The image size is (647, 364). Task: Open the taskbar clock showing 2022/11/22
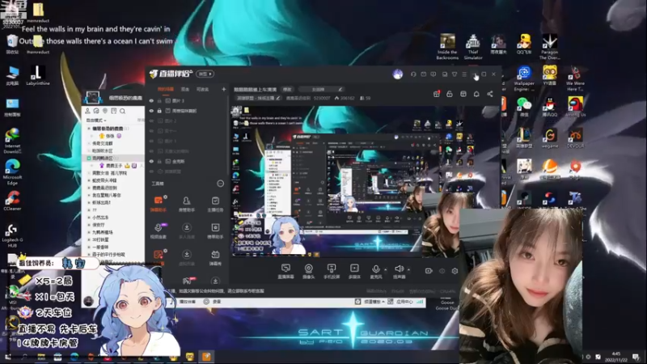click(x=616, y=357)
